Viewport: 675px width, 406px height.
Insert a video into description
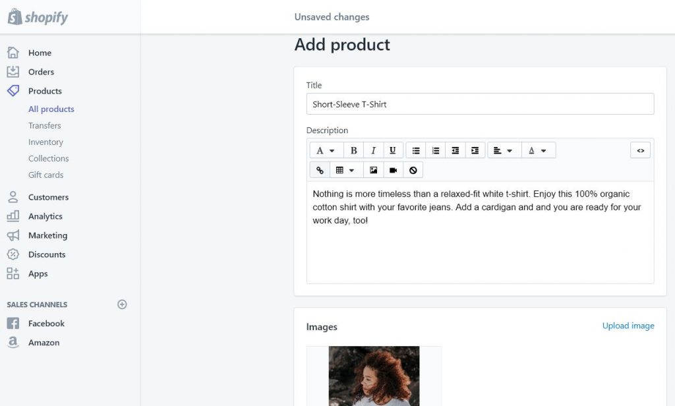coord(393,170)
